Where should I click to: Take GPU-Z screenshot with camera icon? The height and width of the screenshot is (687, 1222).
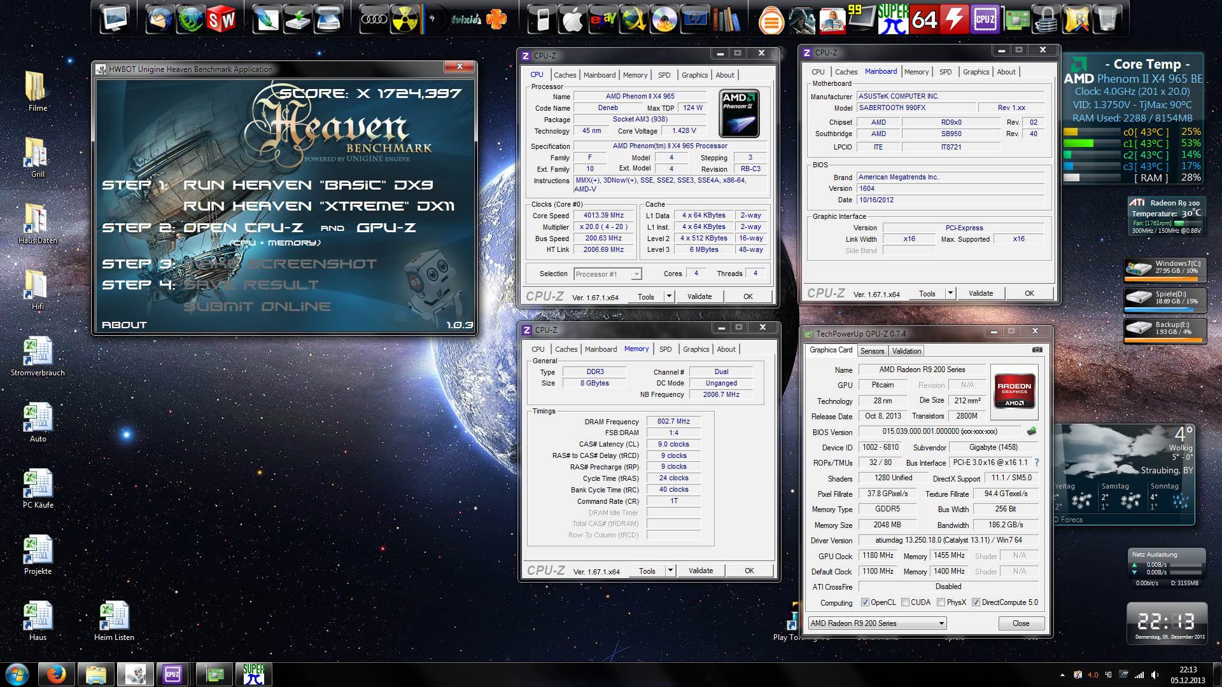tap(1037, 350)
